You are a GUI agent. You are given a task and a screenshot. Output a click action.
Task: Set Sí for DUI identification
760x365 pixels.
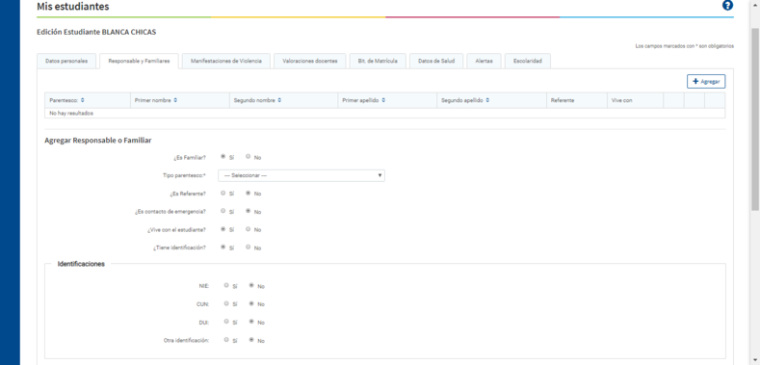pos(226,322)
